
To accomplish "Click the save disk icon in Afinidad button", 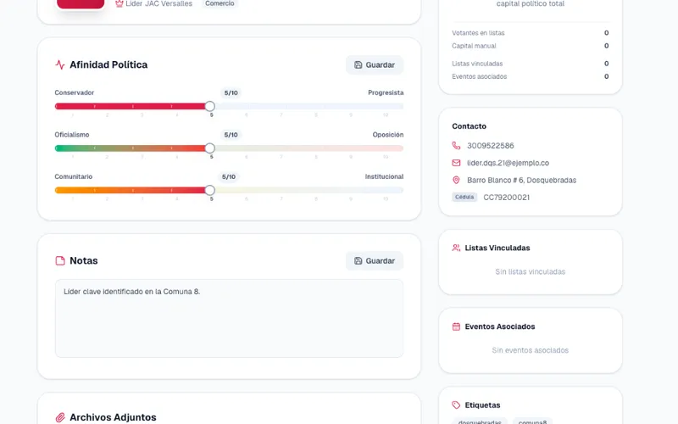I will point(358,65).
